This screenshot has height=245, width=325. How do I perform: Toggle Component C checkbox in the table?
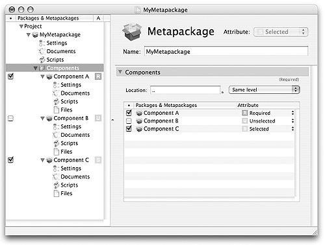point(129,128)
